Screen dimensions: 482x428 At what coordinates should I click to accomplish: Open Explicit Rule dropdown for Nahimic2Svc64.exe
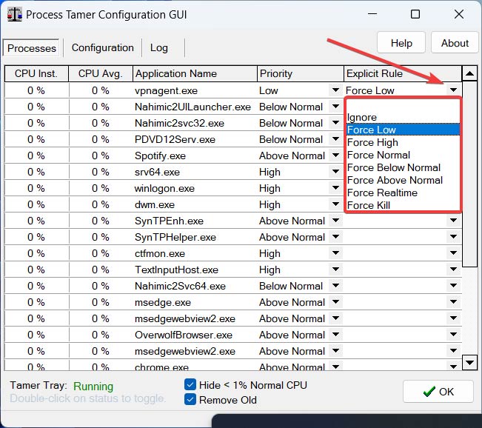[x=453, y=286]
